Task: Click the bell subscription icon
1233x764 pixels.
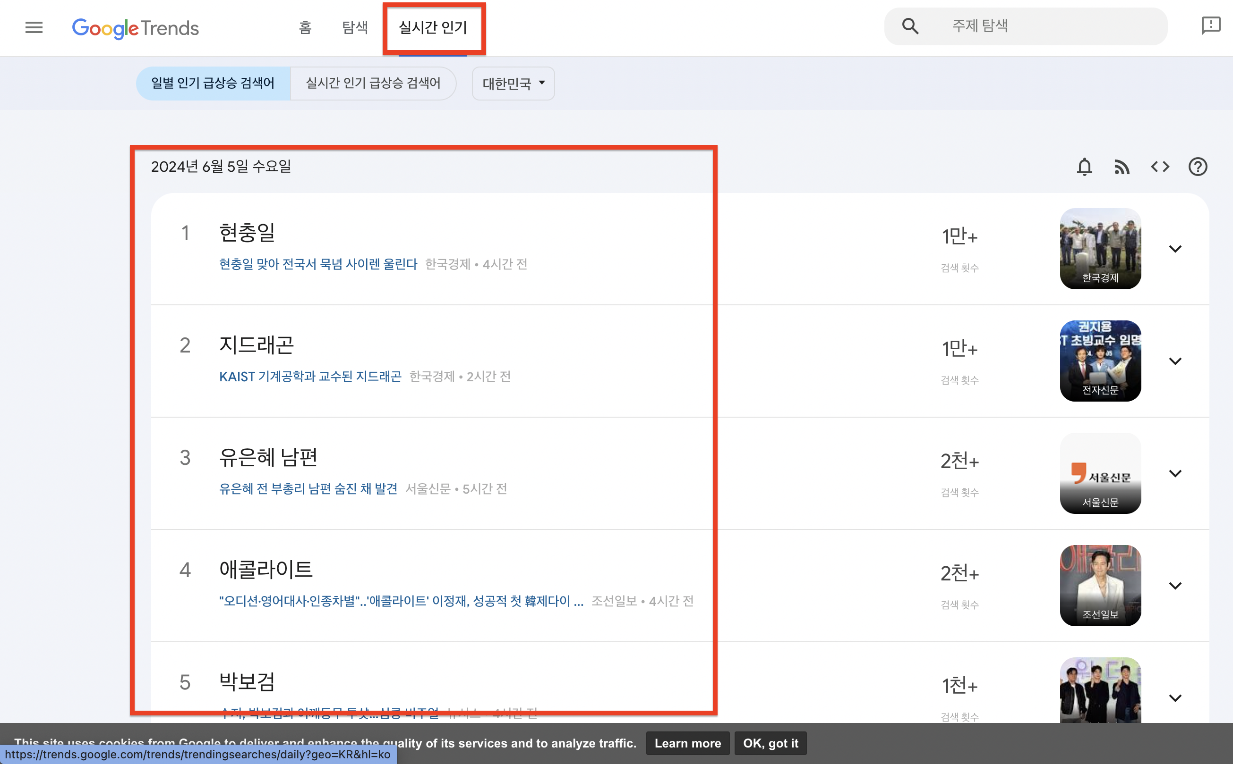Action: point(1084,167)
